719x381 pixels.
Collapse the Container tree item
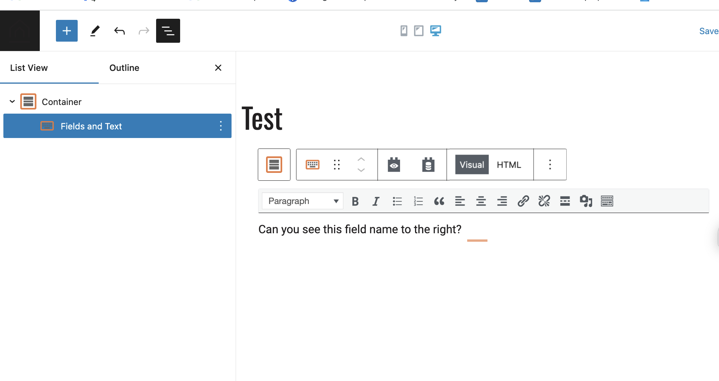pyautogui.click(x=12, y=102)
